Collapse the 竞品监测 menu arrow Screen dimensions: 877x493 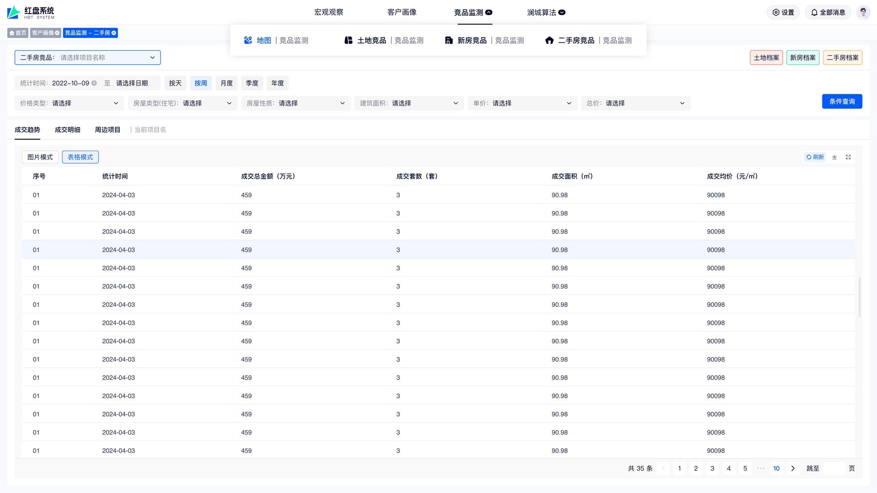489,13
